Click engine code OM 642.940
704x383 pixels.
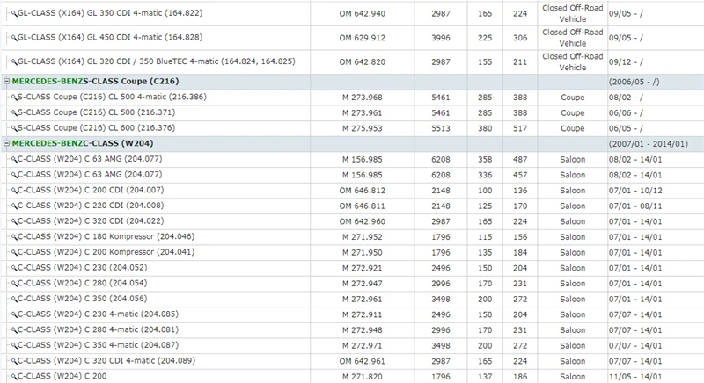tap(363, 14)
